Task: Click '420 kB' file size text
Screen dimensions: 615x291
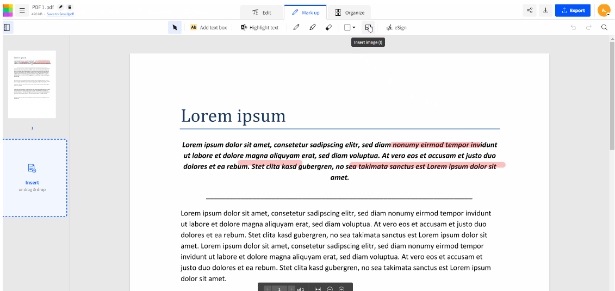Action: coord(38,14)
